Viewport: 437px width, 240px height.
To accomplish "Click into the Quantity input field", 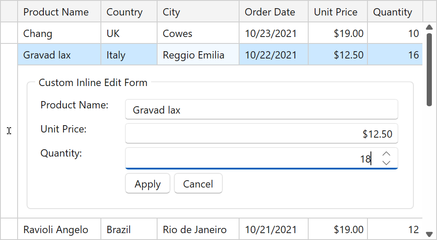I will tap(249, 159).
